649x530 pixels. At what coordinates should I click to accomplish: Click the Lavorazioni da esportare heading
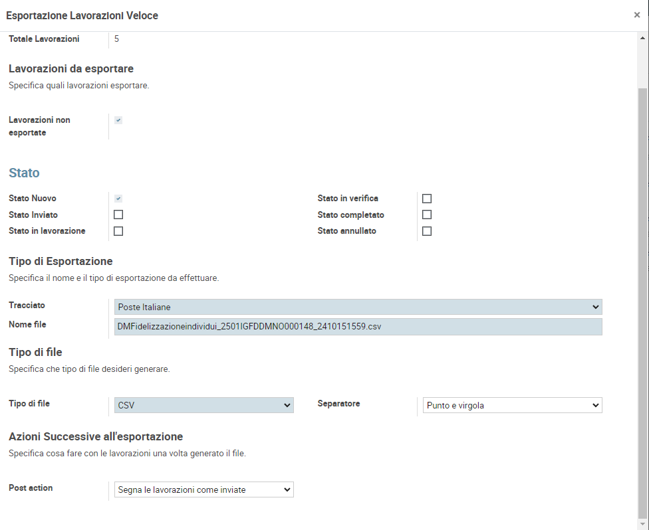point(71,68)
